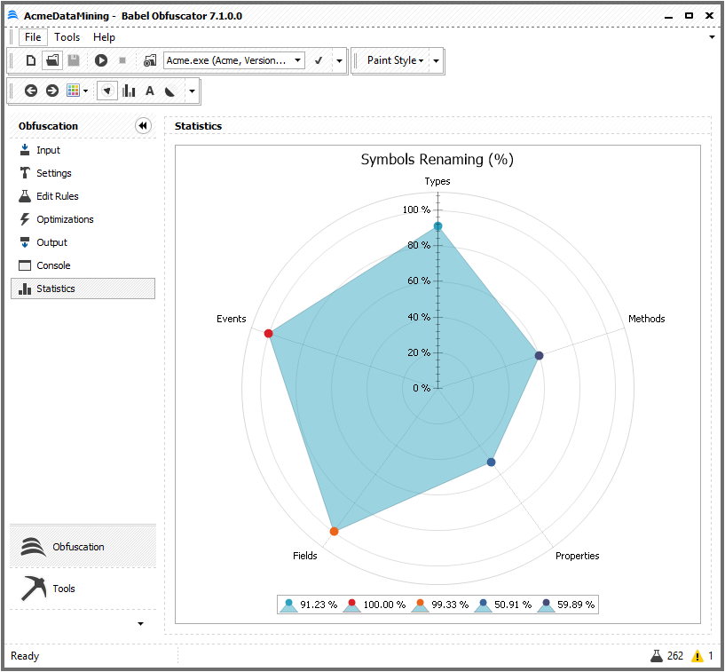Open the Paint Style dropdown
This screenshot has height=672, width=725.
395,60
